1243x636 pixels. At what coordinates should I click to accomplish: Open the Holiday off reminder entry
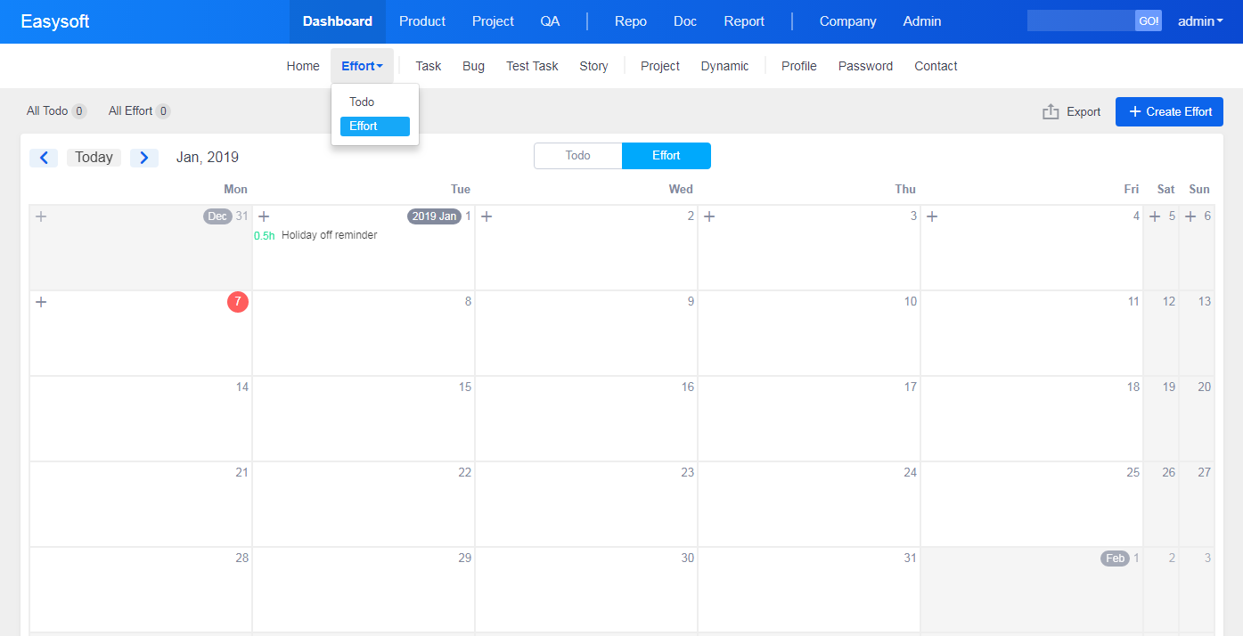(329, 235)
